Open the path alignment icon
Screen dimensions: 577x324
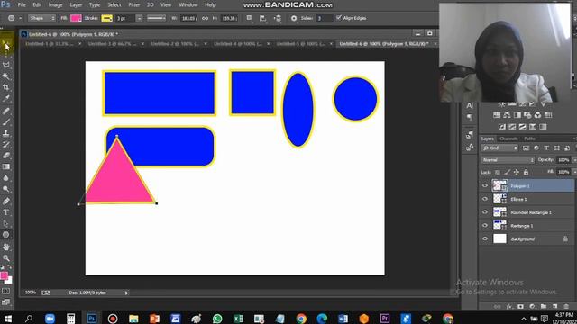(262, 18)
